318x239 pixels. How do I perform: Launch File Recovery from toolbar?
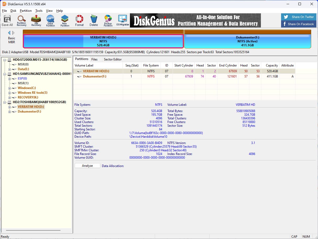pos(36,21)
